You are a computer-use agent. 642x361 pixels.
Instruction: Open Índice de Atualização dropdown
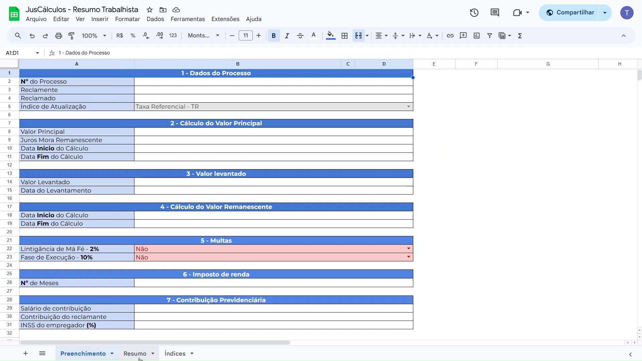[409, 107]
